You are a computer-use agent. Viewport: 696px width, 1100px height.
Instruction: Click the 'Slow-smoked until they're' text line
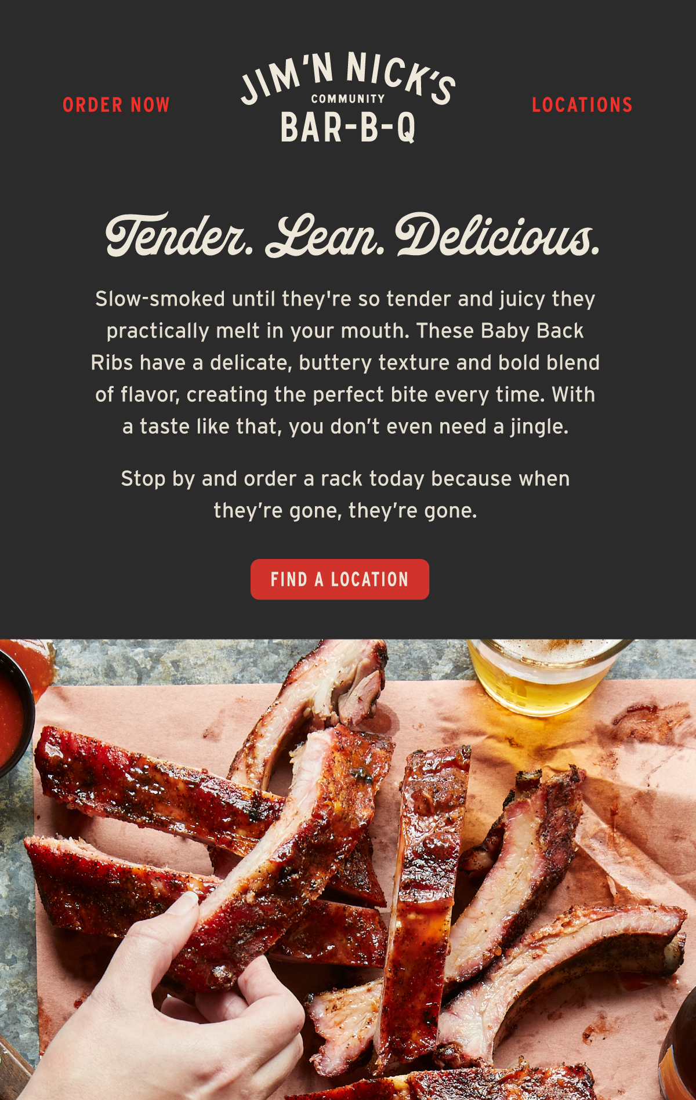[345, 299]
